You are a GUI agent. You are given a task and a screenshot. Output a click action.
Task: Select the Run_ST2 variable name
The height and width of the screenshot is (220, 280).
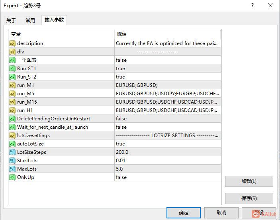(x=27, y=77)
